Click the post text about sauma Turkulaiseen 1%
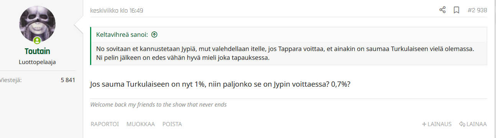The width and height of the screenshot is (496, 138). click(x=220, y=84)
